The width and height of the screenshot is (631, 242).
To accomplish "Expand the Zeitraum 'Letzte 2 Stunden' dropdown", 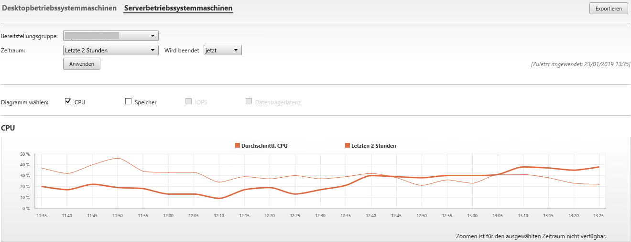I will (x=110, y=50).
